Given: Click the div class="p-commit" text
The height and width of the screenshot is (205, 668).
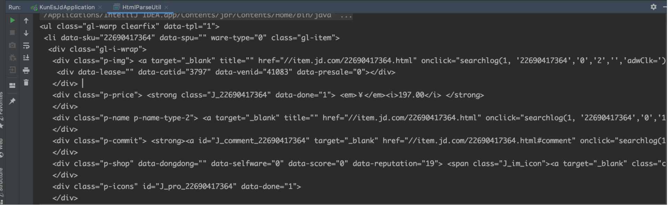Looking at the screenshot, I should point(99,141).
